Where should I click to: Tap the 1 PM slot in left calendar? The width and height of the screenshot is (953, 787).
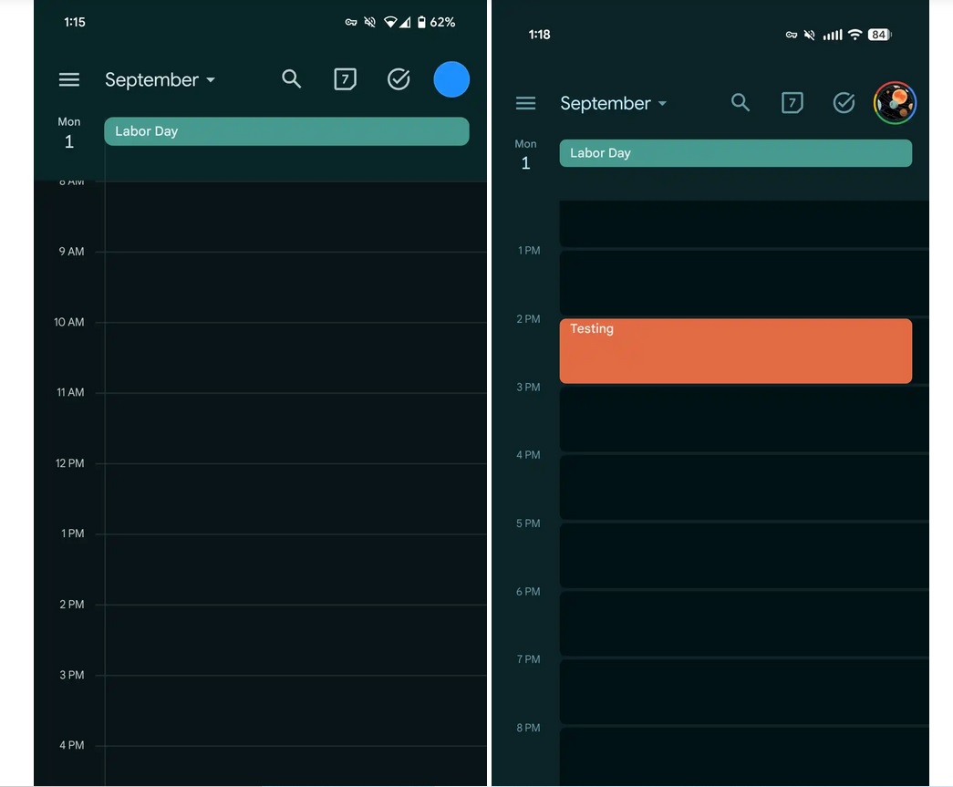295,569
